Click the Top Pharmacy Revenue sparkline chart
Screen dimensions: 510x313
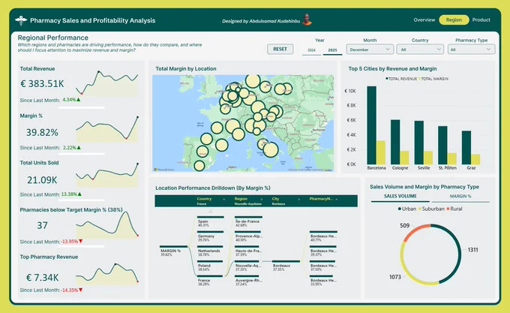(x=107, y=274)
